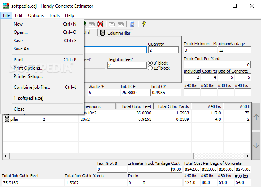Image resolution: width=261 pixels, height=187 pixels.
Task: Open the File menu
Action: 6,15
